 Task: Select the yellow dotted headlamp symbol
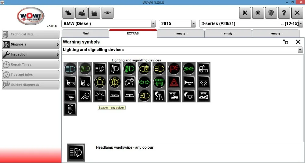144,96
